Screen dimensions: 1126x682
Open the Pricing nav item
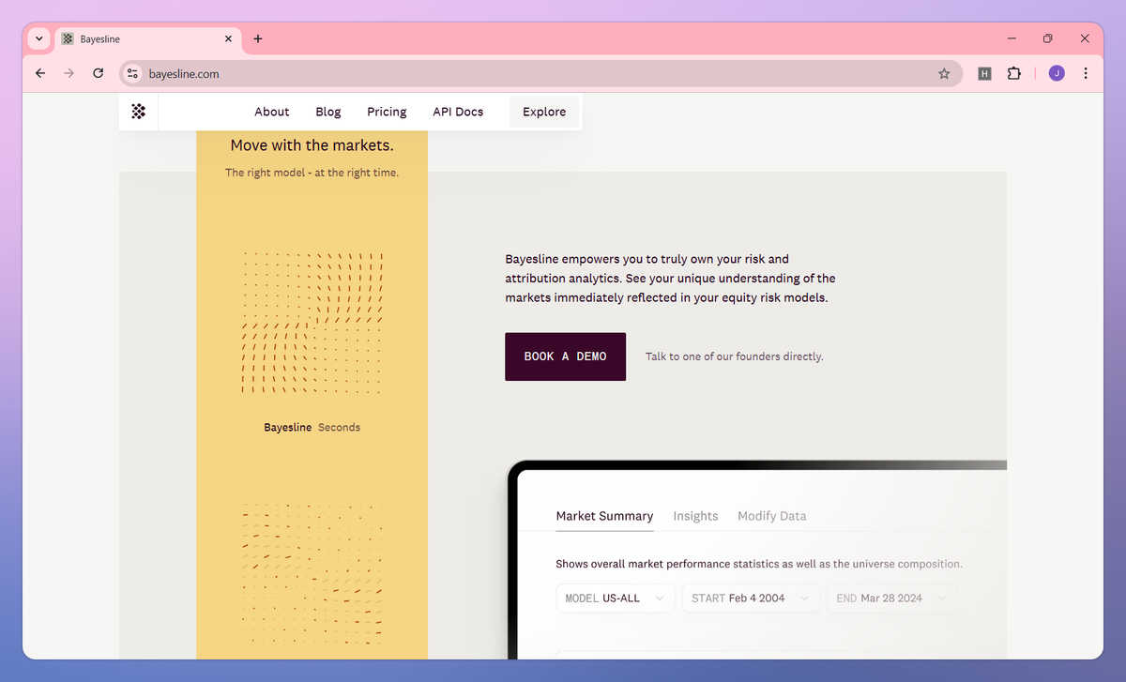387,112
